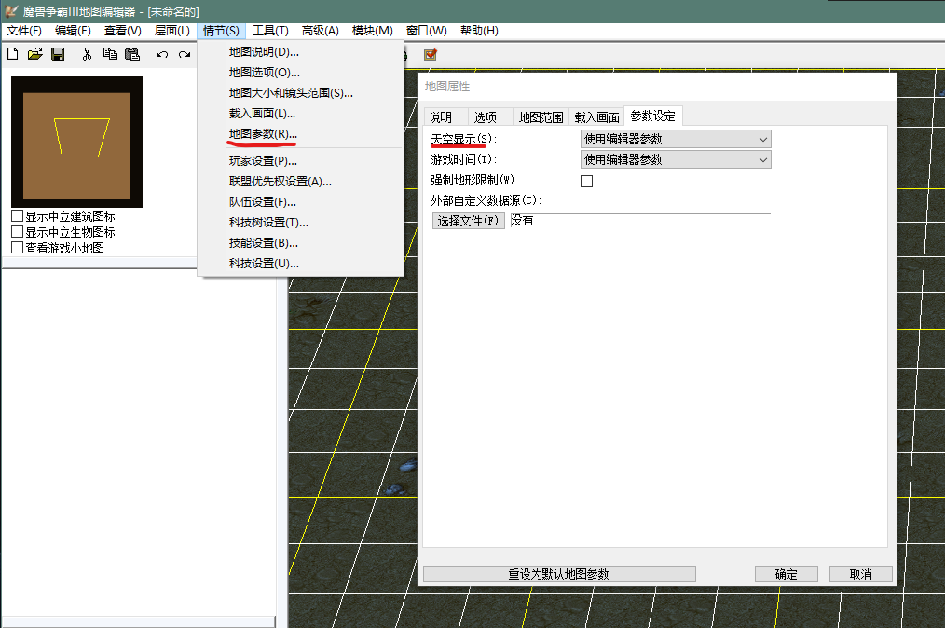This screenshot has width=945, height=628.
Task: Open the 查看(V) menu
Action: coord(123,31)
